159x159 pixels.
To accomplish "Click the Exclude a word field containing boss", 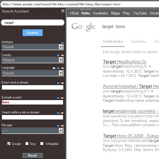I will 32,102.
